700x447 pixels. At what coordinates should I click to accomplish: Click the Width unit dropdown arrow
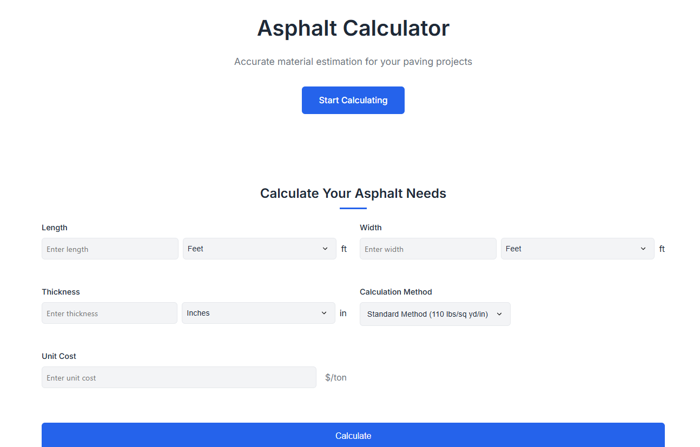pyautogui.click(x=644, y=249)
